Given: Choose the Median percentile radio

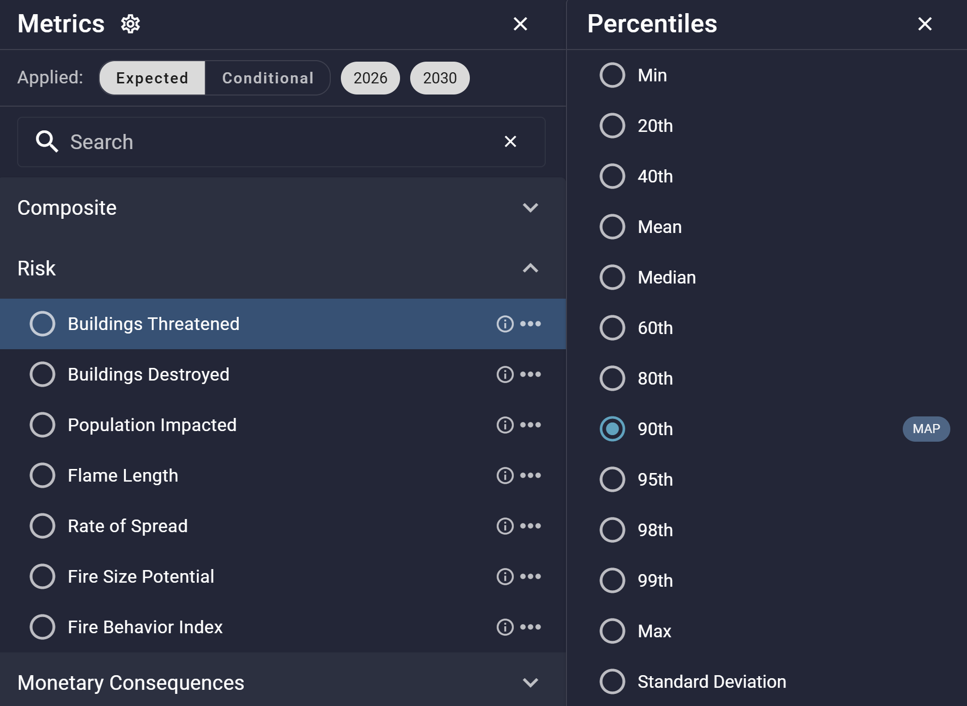Looking at the screenshot, I should (612, 277).
